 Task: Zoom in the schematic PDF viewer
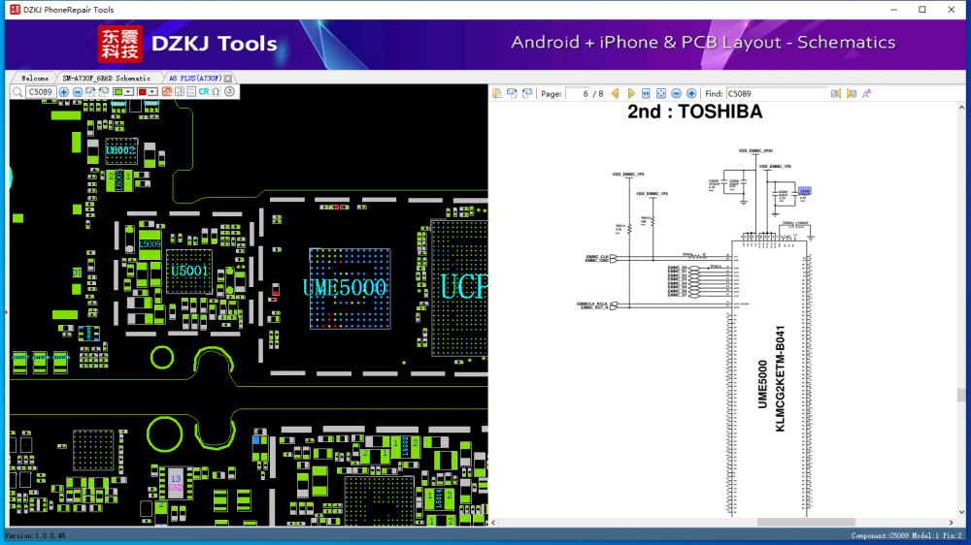(x=691, y=94)
